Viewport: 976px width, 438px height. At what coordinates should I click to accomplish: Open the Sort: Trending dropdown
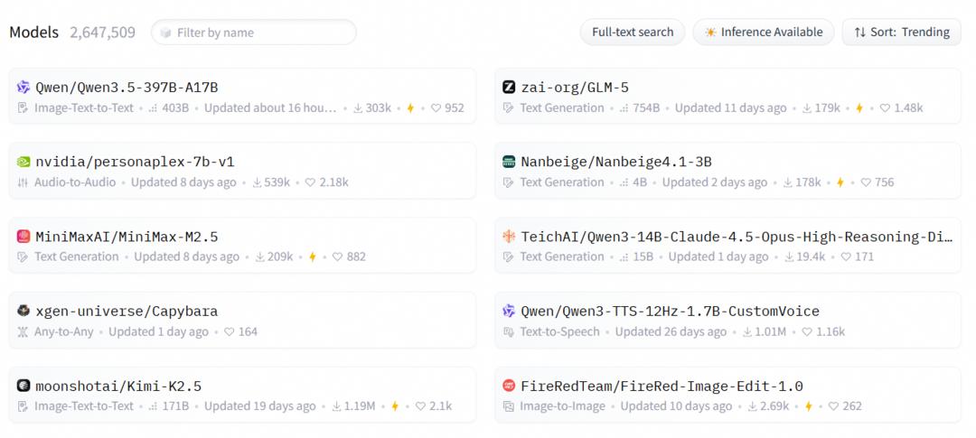[901, 33]
